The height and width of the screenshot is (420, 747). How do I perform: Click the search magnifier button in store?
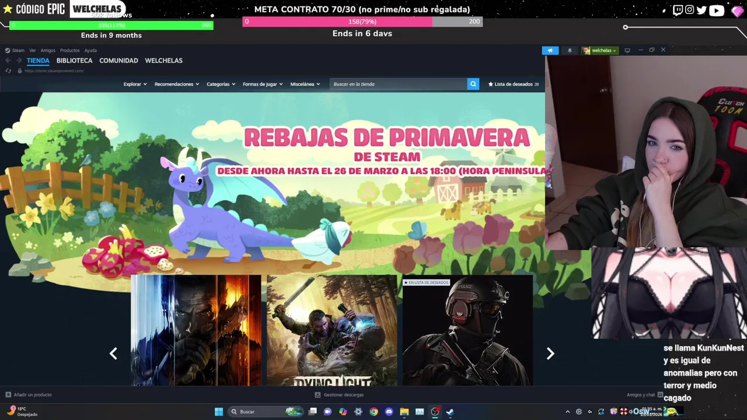pyautogui.click(x=473, y=84)
